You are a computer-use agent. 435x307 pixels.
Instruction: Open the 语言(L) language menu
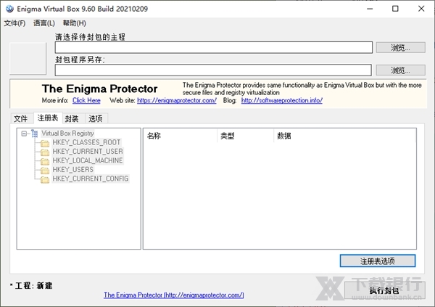tap(44, 23)
